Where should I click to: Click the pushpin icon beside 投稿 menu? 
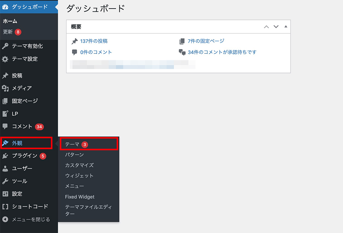[x=5, y=76]
